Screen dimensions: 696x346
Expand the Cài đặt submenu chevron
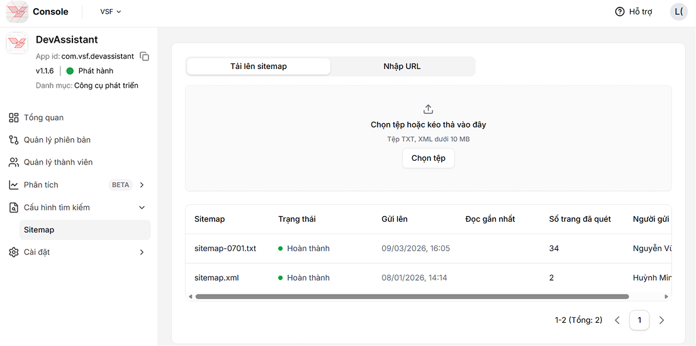(142, 252)
